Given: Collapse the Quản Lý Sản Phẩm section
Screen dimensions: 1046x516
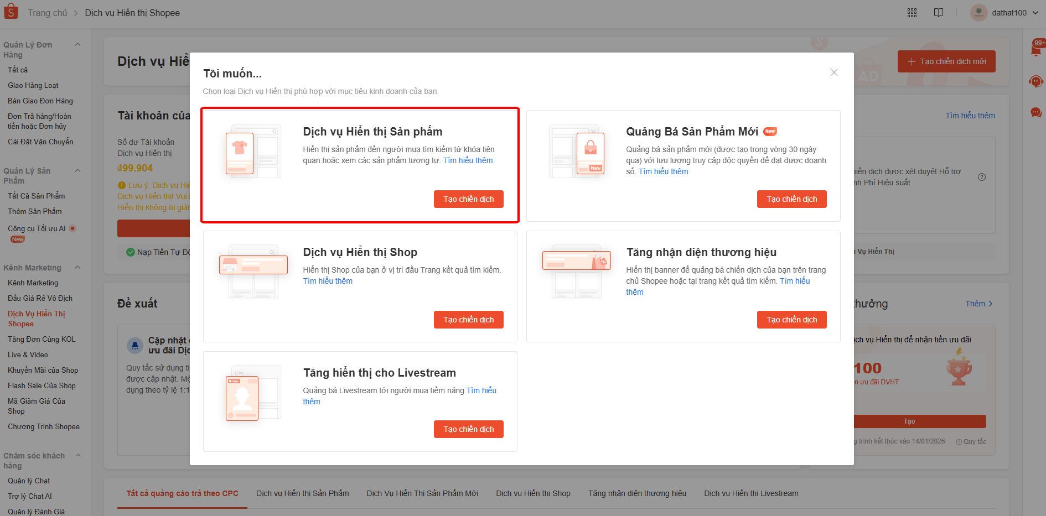Looking at the screenshot, I should pyautogui.click(x=77, y=171).
